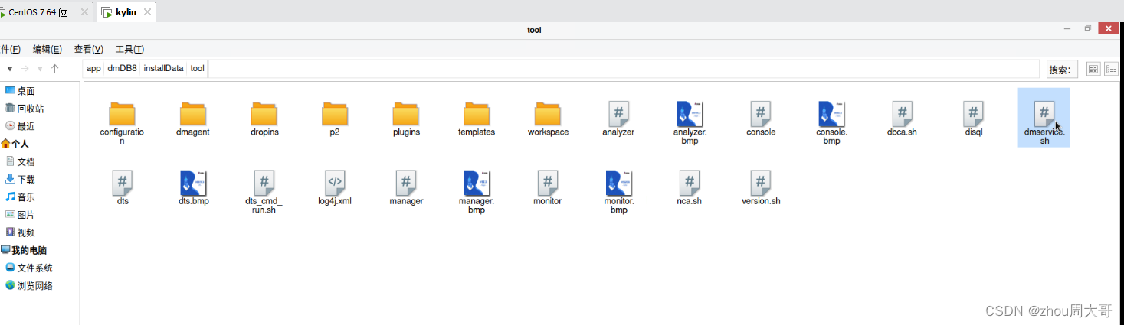
Task: Expand the leftmost toolbar dropdown arrow
Action: [x=10, y=70]
